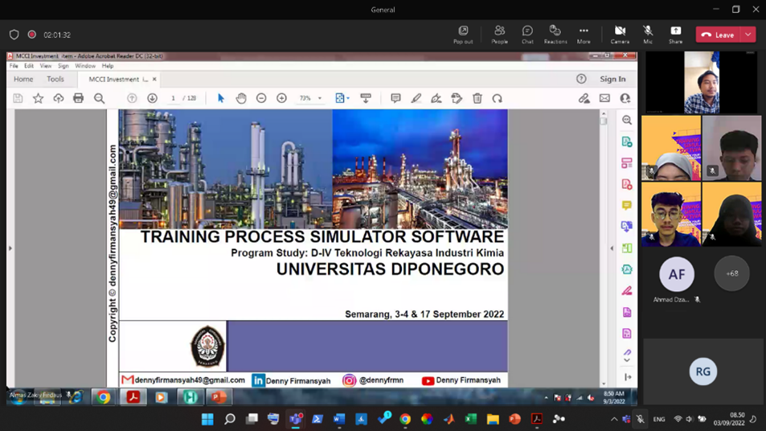Screen dimensions: 766x431
Task: Click the page number input field
Action: [173, 98]
